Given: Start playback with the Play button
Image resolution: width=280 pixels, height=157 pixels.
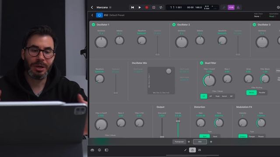Looking at the screenshot, I should (x=140, y=7).
